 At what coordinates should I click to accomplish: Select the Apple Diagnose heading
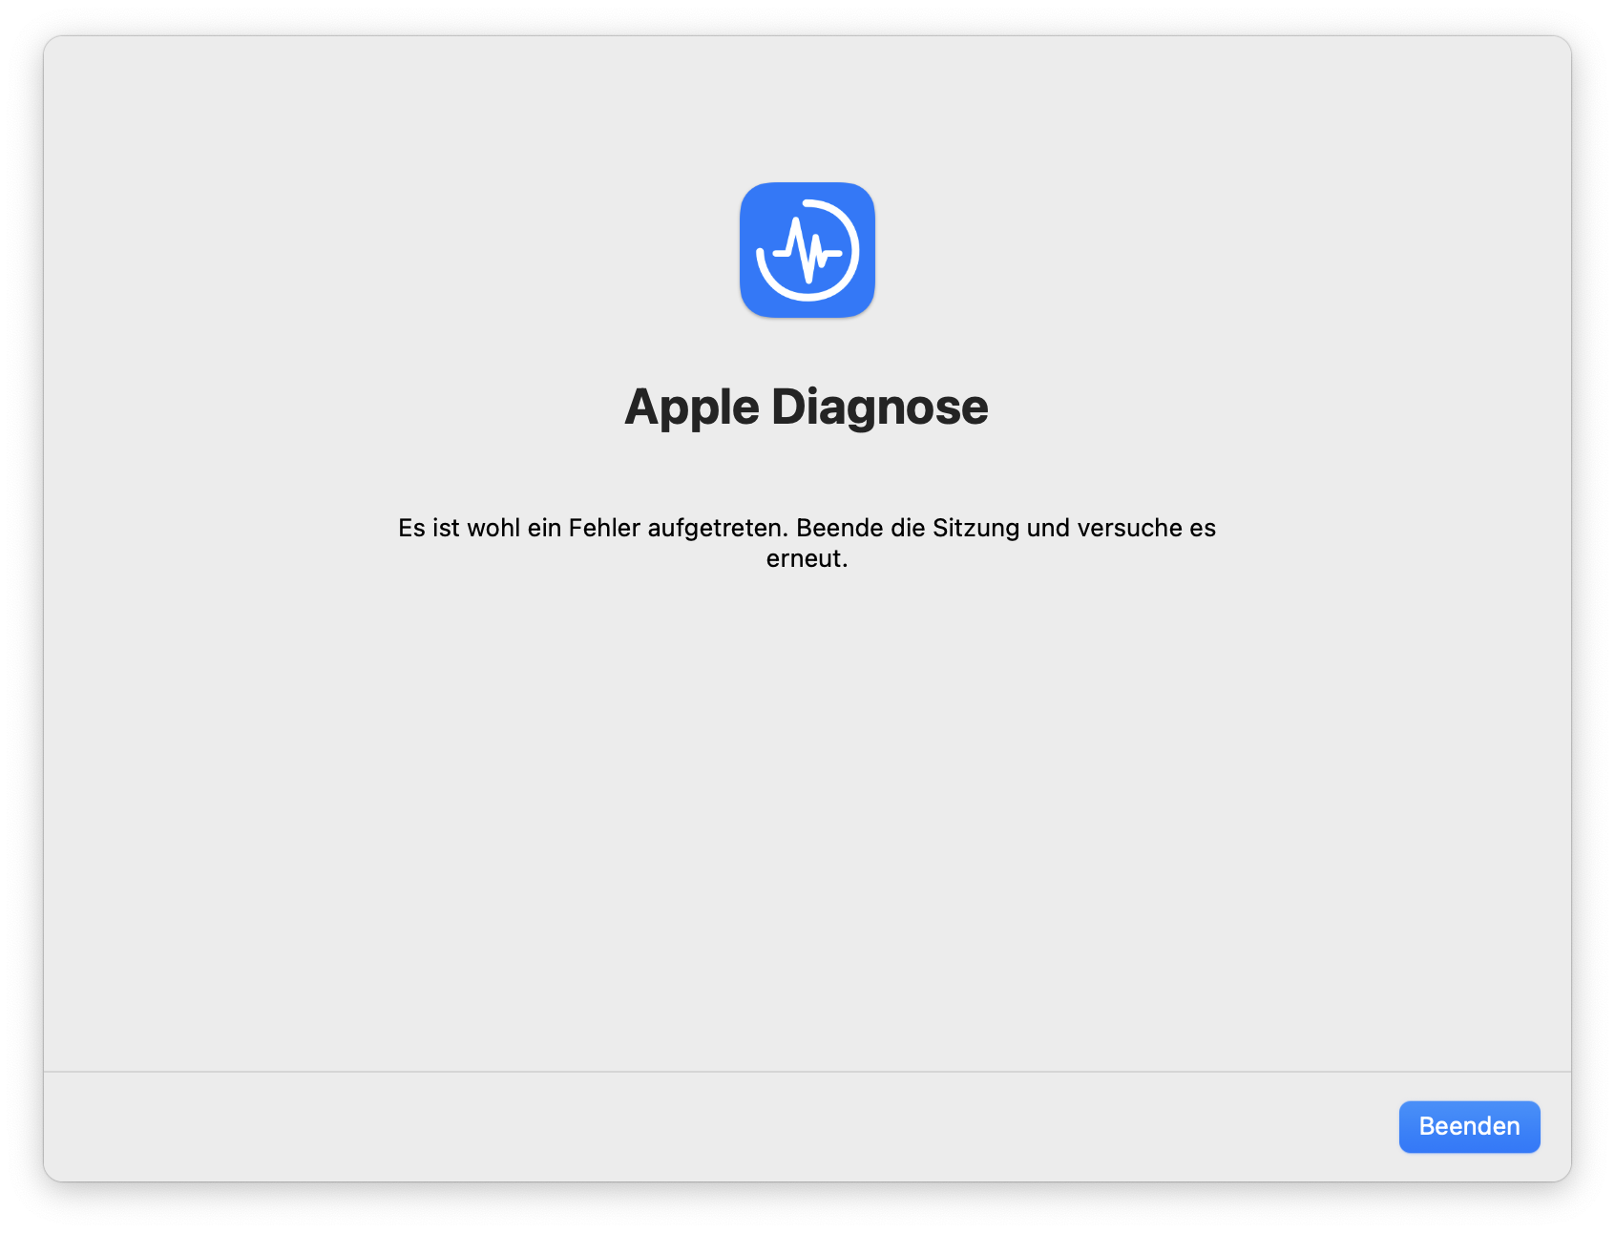pyautogui.click(x=807, y=408)
